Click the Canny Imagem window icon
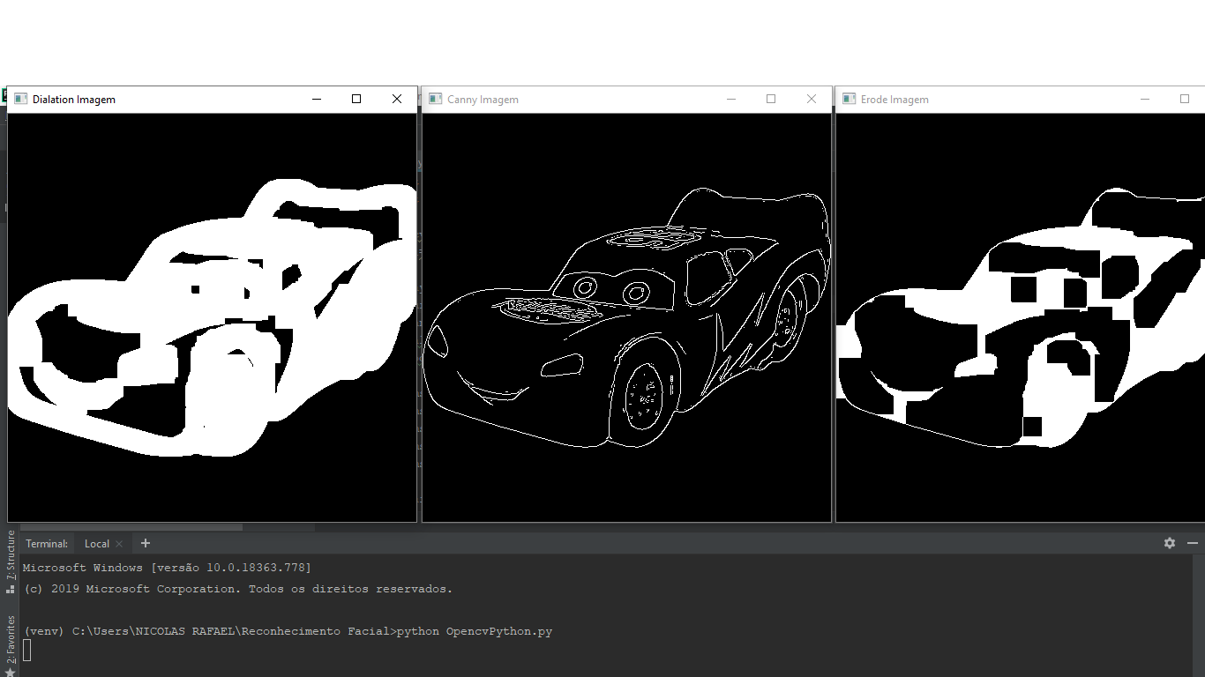 coord(435,99)
